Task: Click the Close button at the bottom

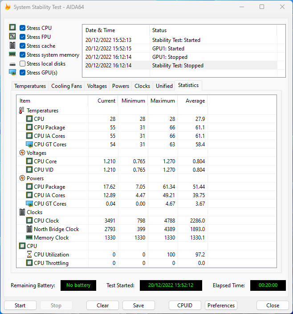Action: pos(273,306)
